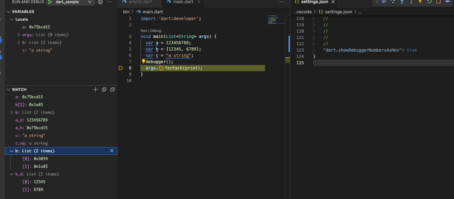Image resolution: width=454 pixels, height=199 pixels.
Task: Collapse all watch expressions
Action: [x=113, y=89]
